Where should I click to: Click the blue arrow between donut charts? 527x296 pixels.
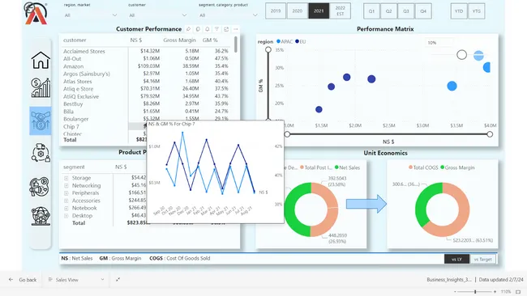(366, 204)
